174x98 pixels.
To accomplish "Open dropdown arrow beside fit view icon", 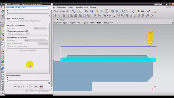I will 83,11.
